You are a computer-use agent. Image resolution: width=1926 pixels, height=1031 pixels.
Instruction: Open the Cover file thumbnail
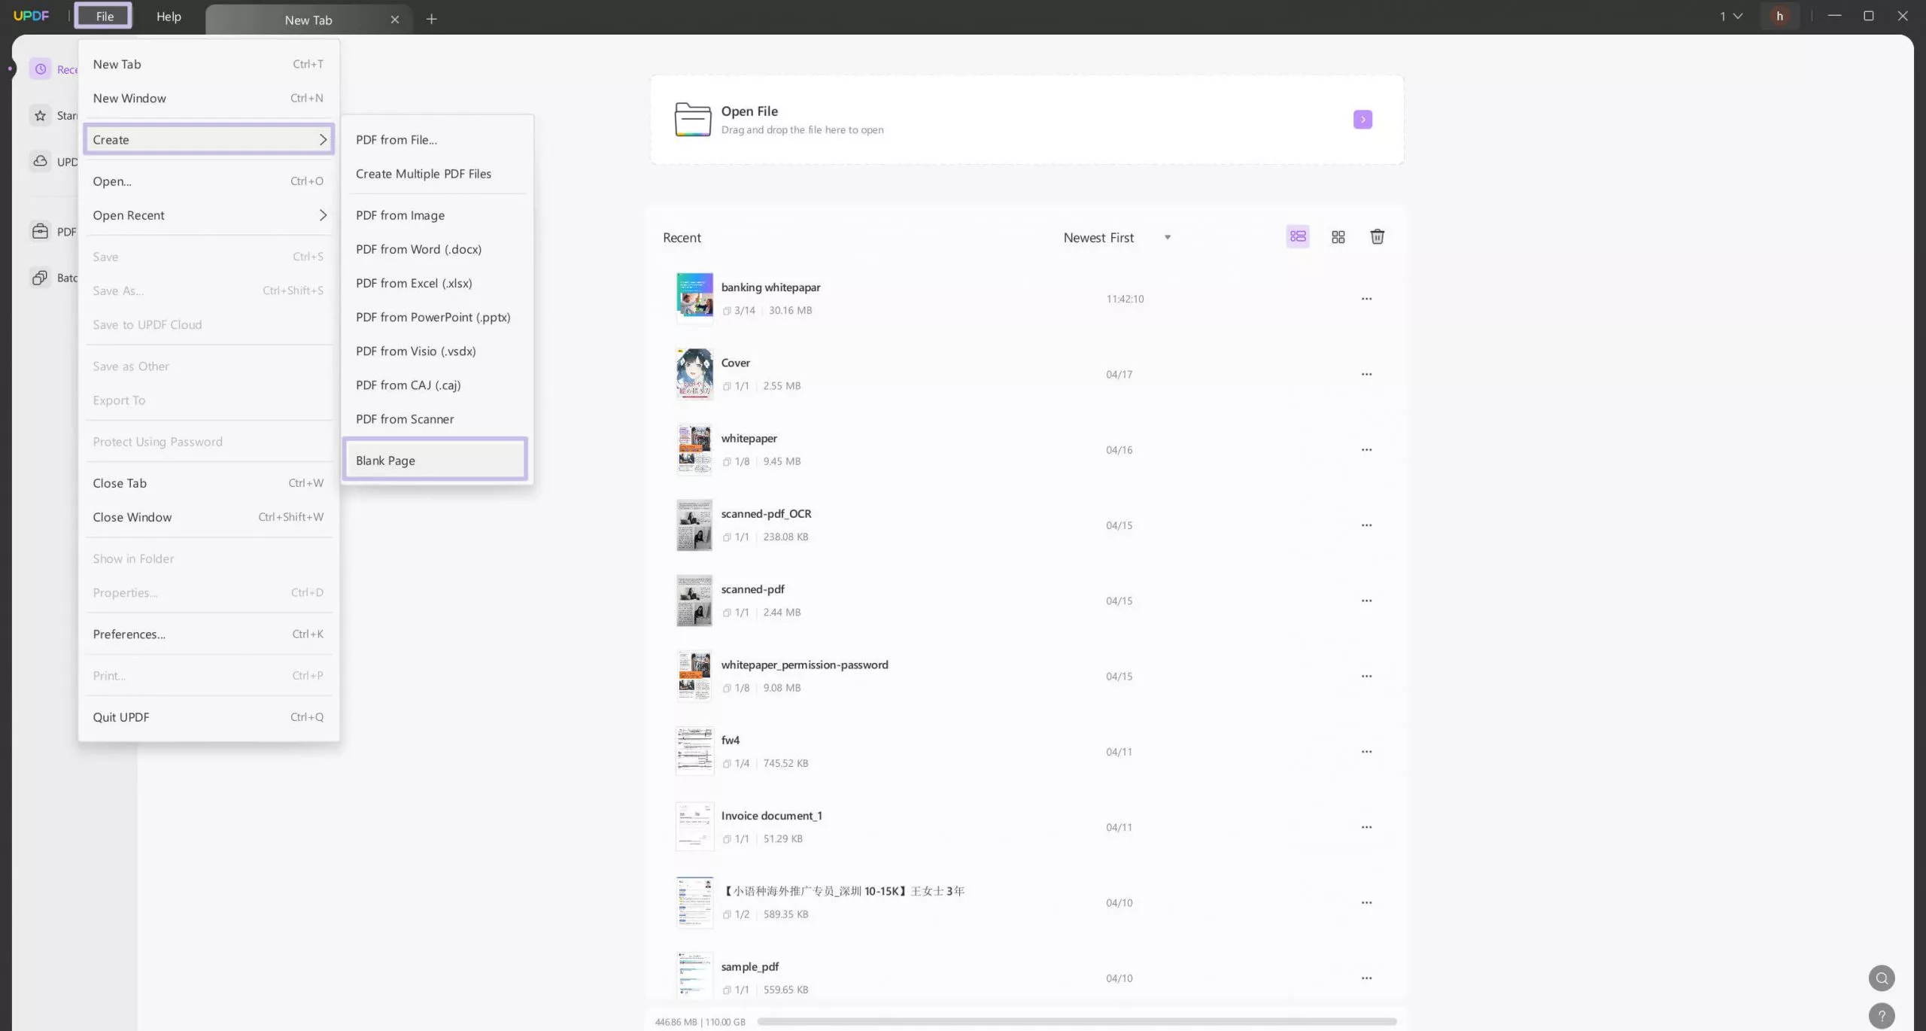(x=694, y=373)
